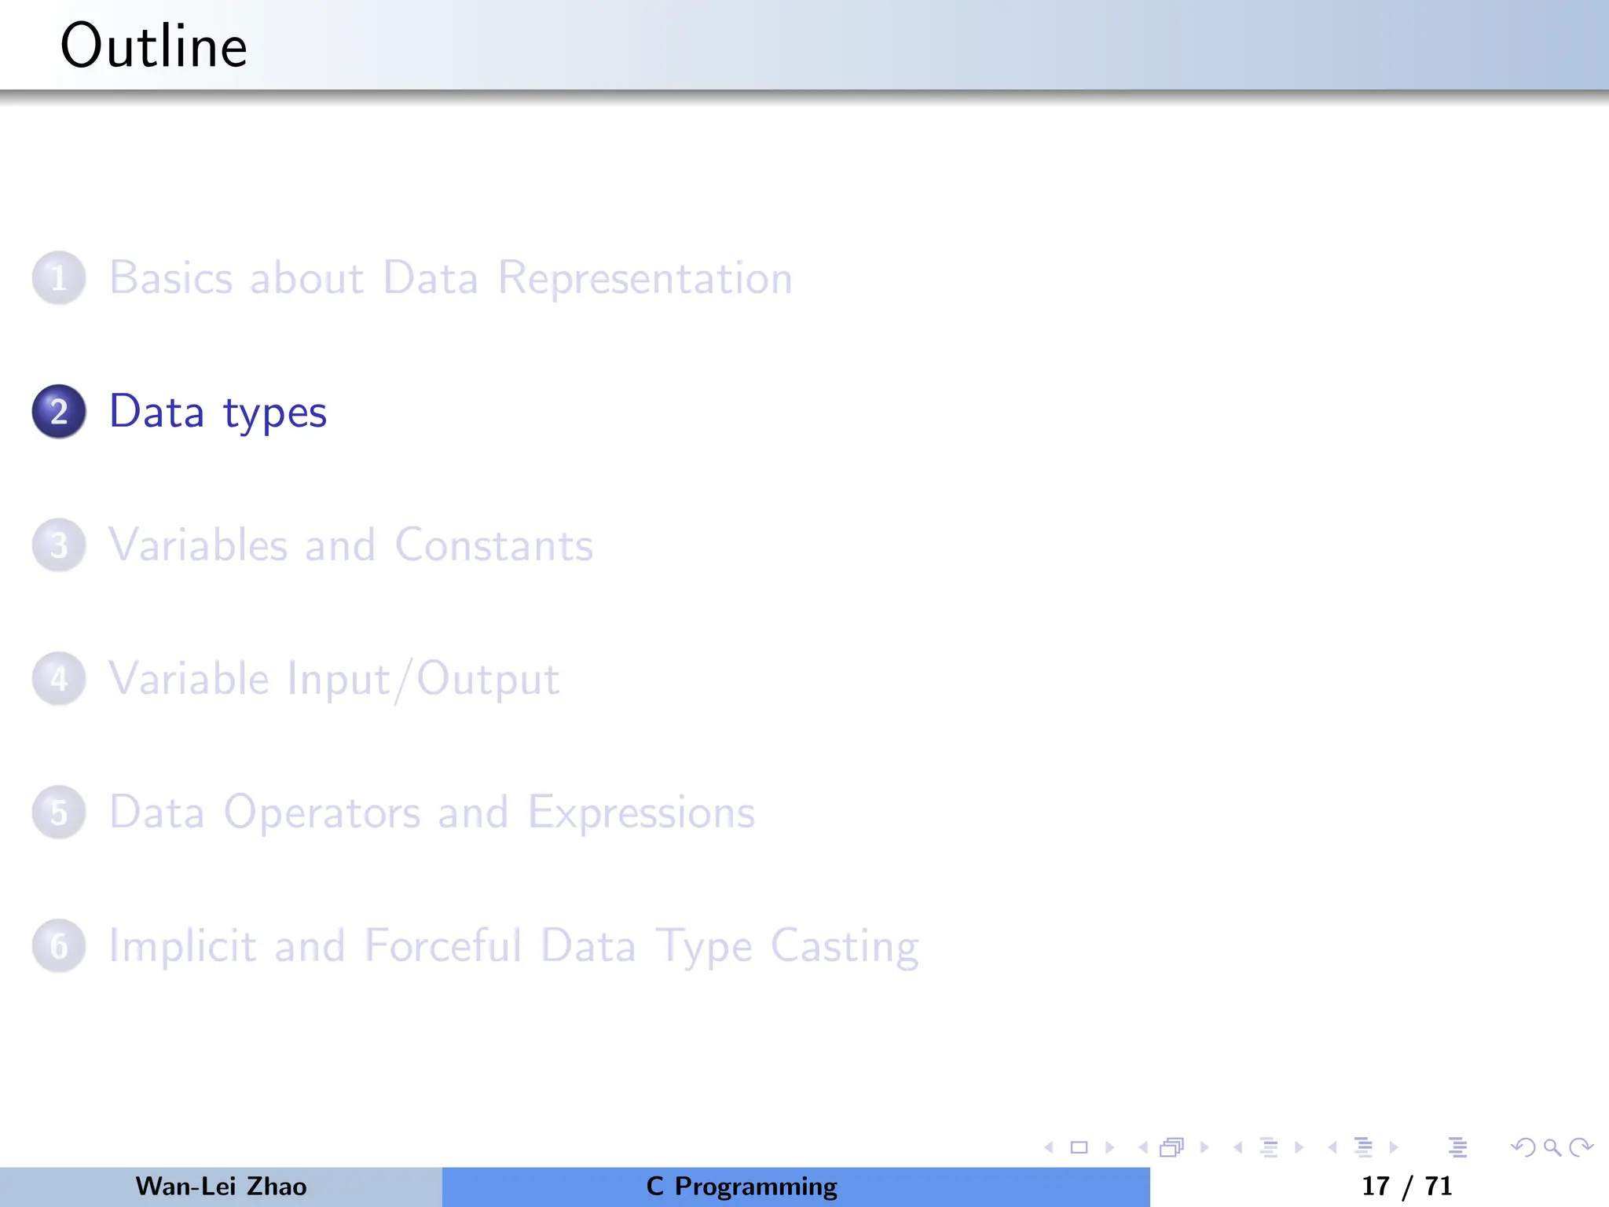Viewport: 1609px width, 1207px height.
Task: Click the stacked frames navigation icon
Action: pyautogui.click(x=1171, y=1147)
